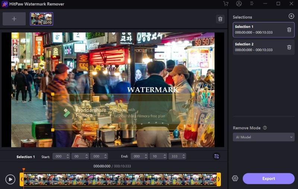This screenshot has height=189, width=298.
Task: Click the left yellow timeline trim handle
Action: (x=22, y=179)
